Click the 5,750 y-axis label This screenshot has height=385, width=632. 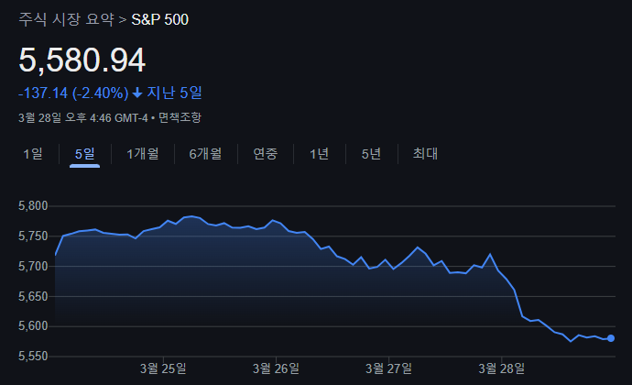pyautogui.click(x=33, y=236)
